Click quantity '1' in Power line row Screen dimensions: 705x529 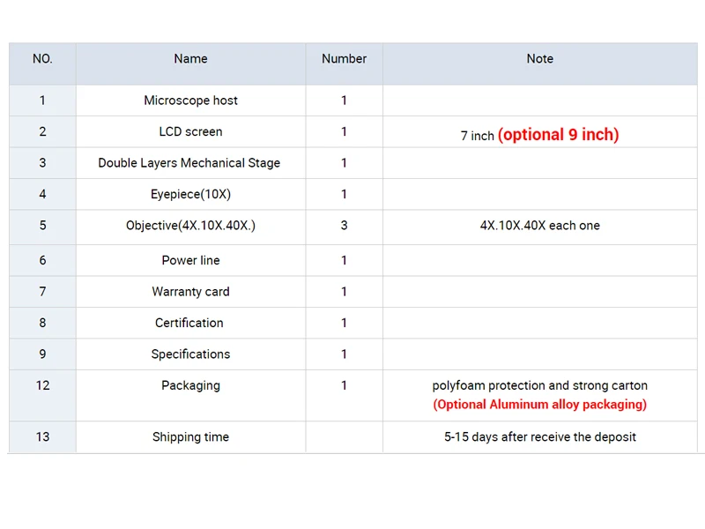coord(344,260)
